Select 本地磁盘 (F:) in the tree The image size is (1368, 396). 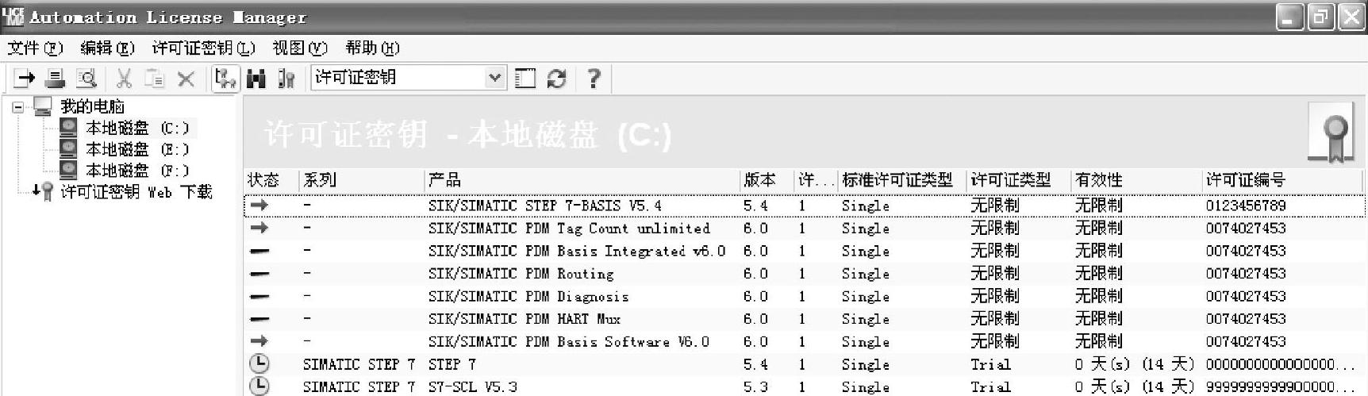coord(137,171)
